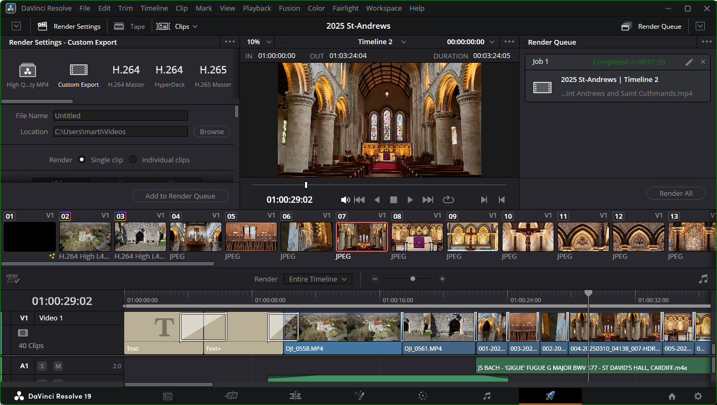Jump to last frame button
This screenshot has width=717, height=405.
pos(428,200)
